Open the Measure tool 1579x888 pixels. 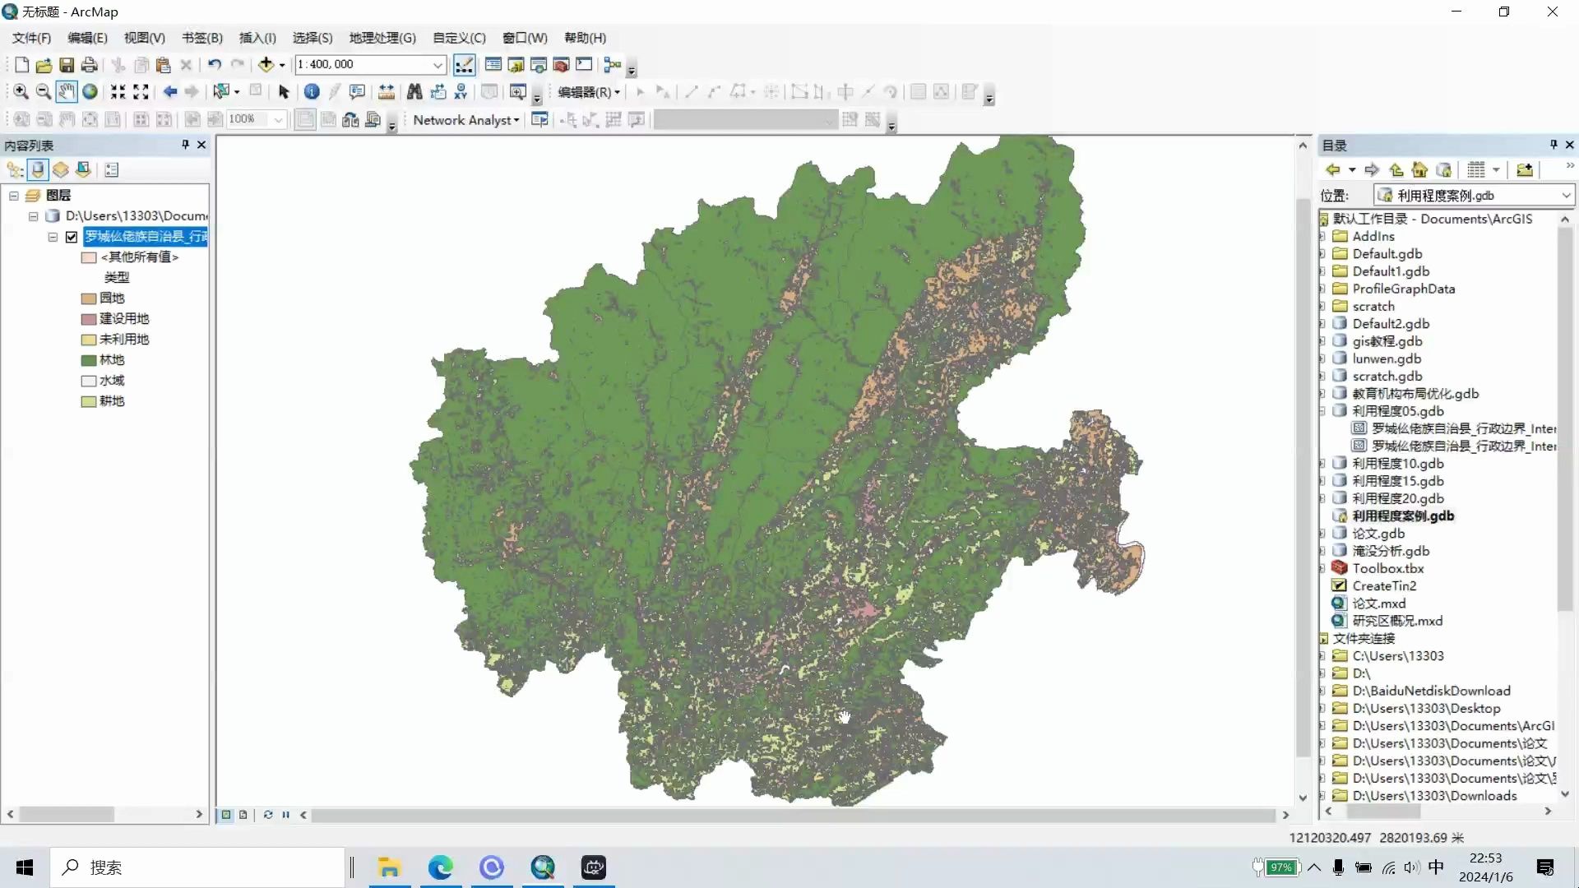pos(387,92)
